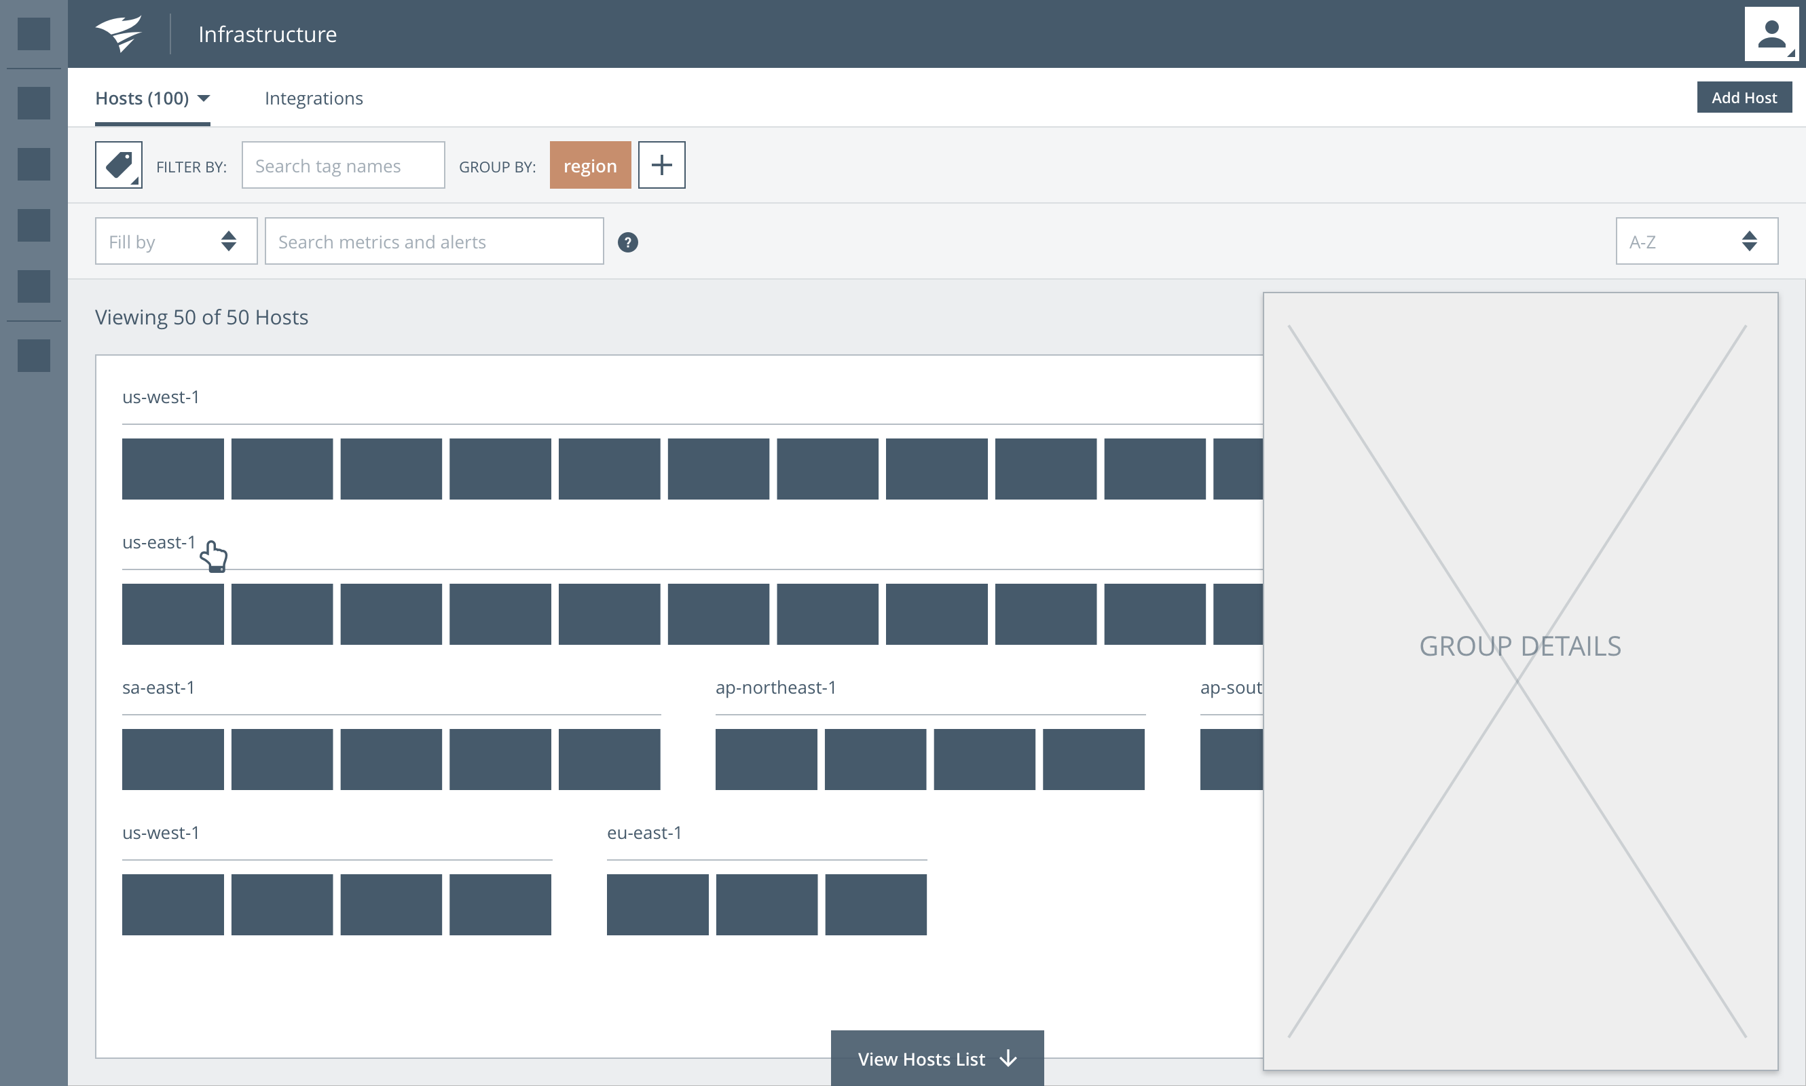Select the Hosts (100) tab

pyautogui.click(x=142, y=98)
